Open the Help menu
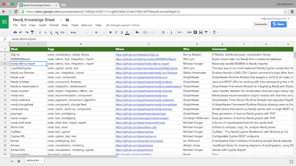This screenshot has width=296, height=166. (x=98, y=25)
